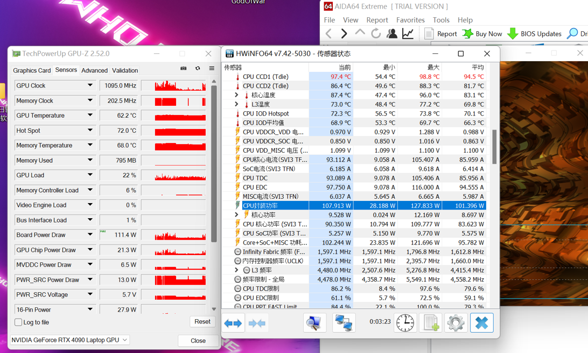This screenshot has height=353, width=588.
Task: Switch to the Advanced tab in GPU-Z
Action: pyautogui.click(x=94, y=70)
